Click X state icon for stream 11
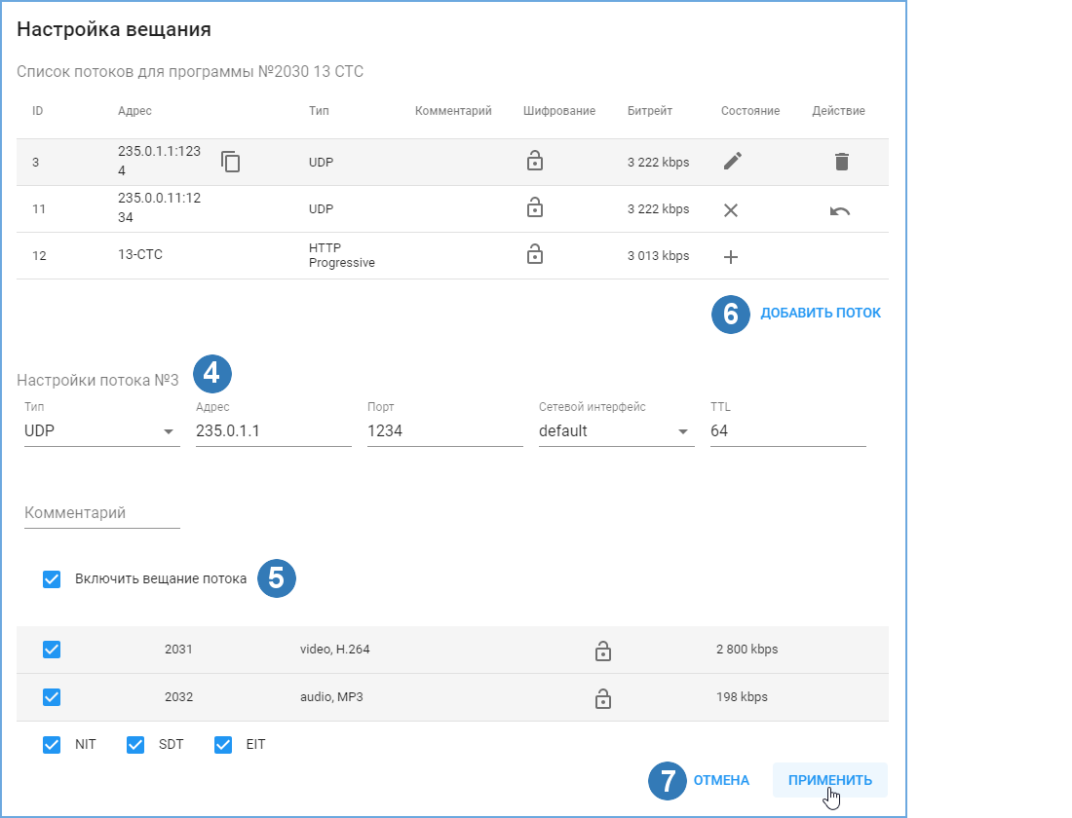This screenshot has height=818, width=1072. (x=731, y=210)
